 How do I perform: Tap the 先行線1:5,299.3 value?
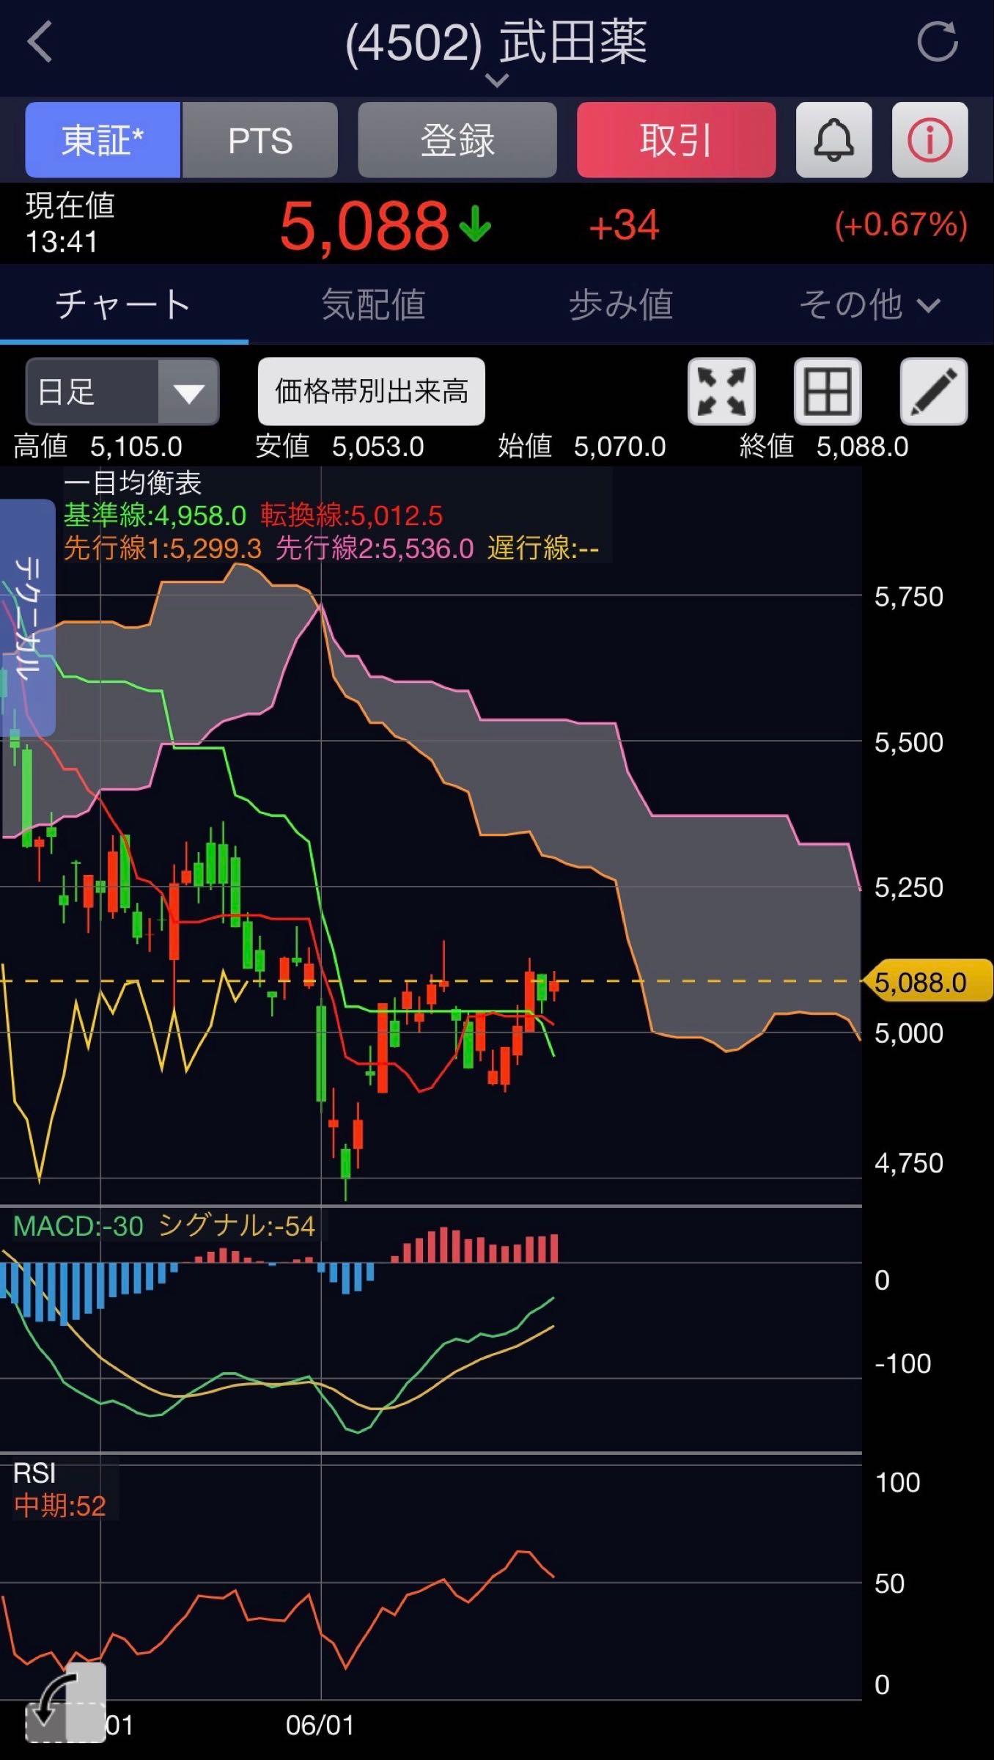[163, 549]
